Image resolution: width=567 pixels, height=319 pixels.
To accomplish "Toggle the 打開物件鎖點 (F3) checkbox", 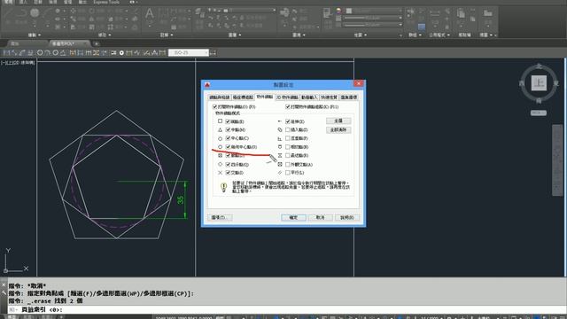I will (x=214, y=106).
